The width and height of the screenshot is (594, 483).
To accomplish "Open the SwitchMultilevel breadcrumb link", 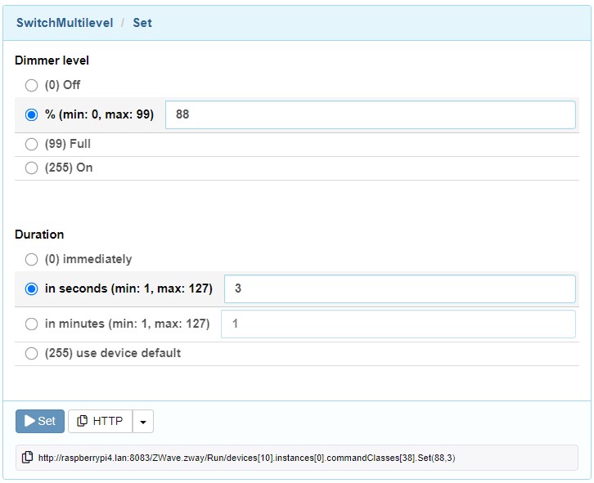I will coord(65,23).
